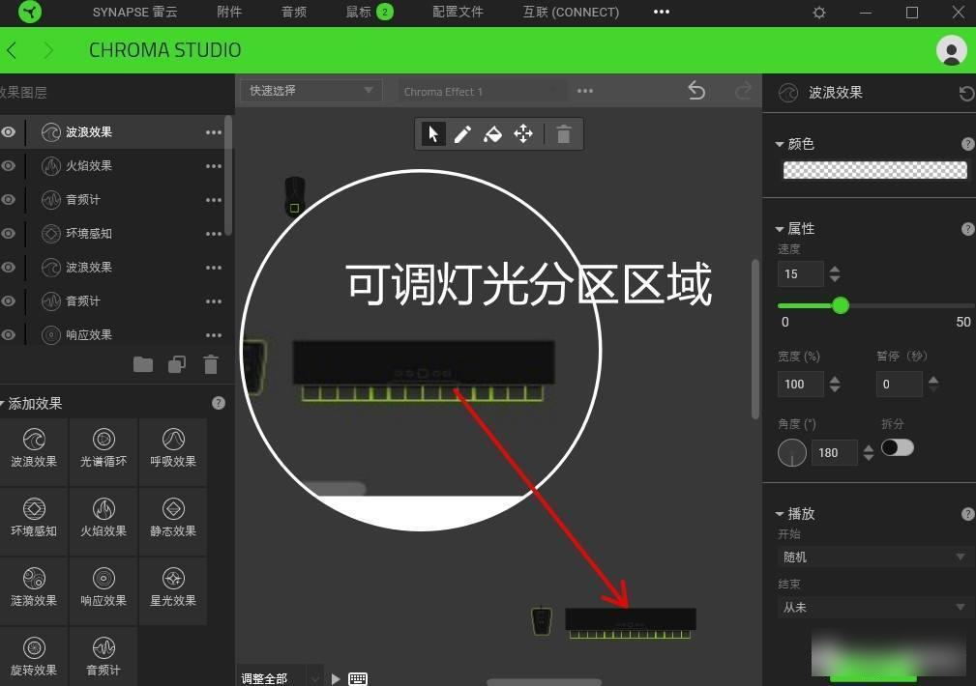
Task: Select the pen draw tool
Action: click(x=463, y=134)
